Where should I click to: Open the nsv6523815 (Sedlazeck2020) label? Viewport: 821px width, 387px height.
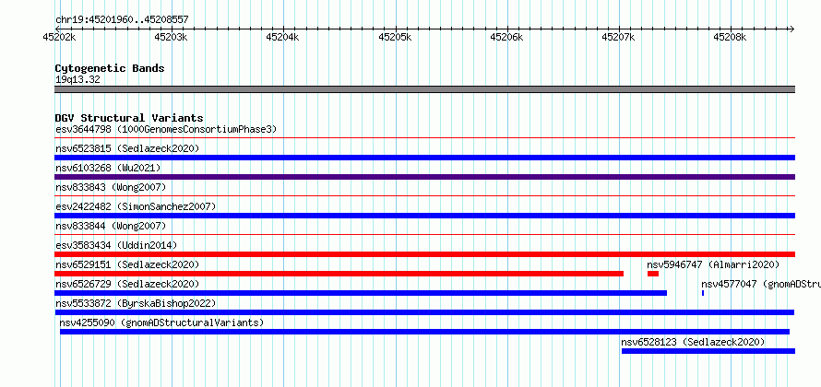(x=127, y=148)
